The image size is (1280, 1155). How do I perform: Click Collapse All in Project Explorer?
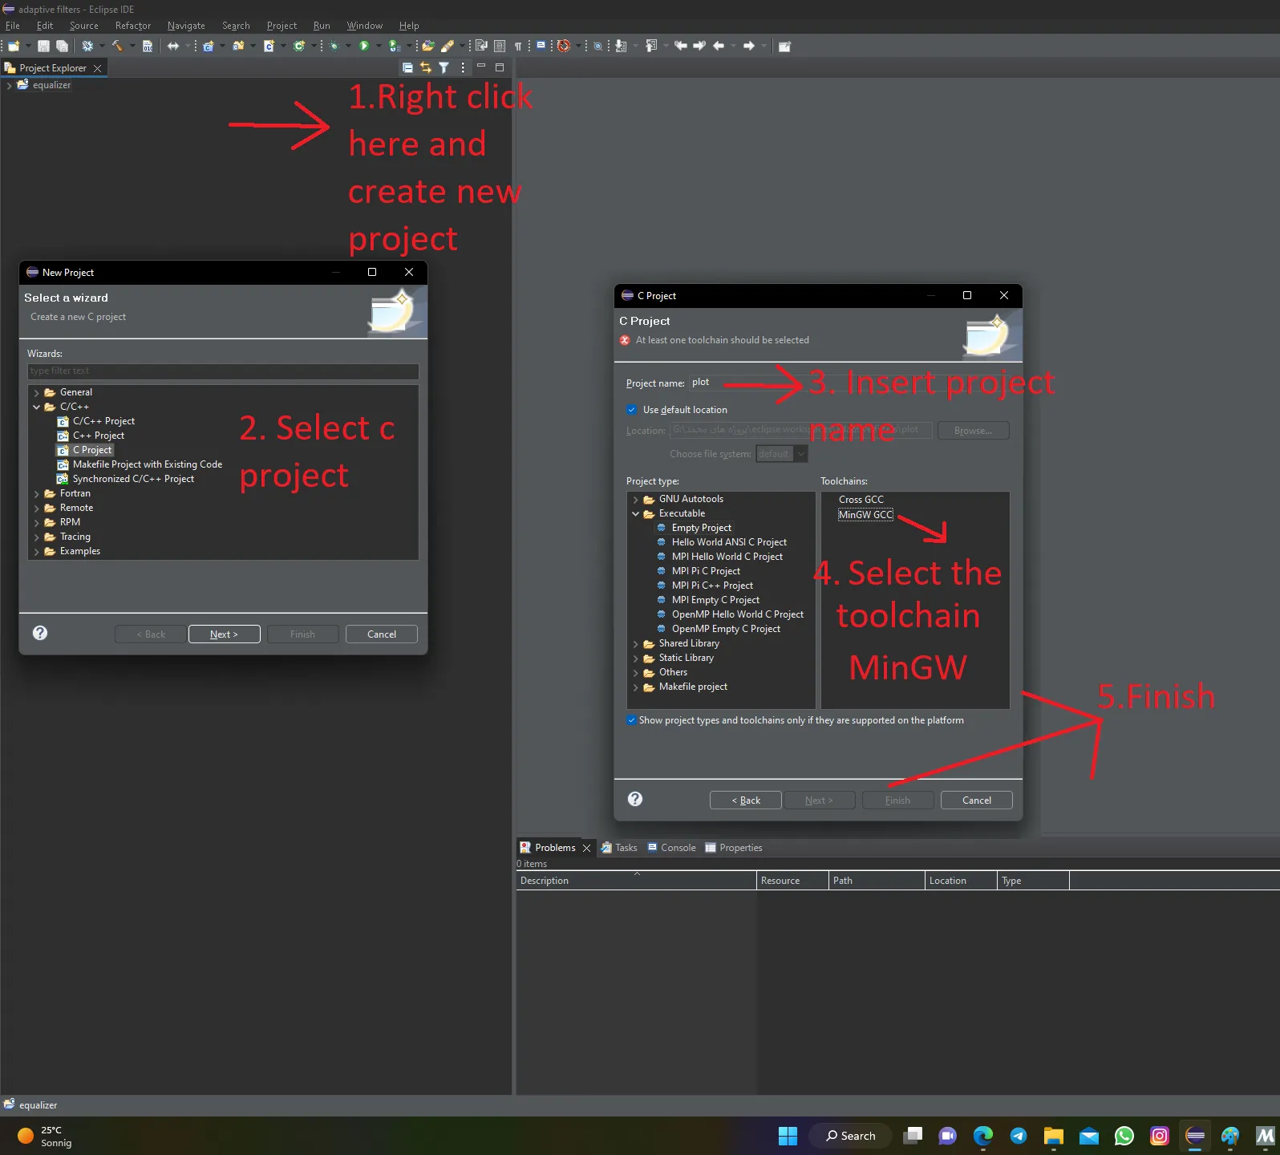coord(407,68)
